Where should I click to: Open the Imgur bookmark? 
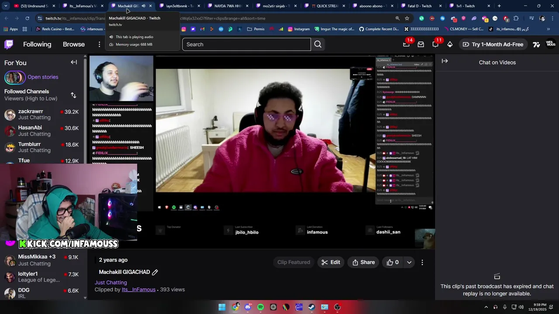(x=335, y=29)
